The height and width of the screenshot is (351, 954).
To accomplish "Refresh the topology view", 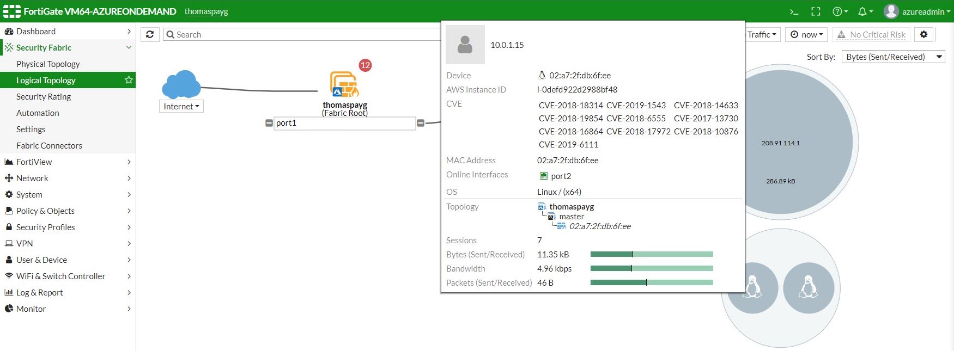I will point(150,34).
